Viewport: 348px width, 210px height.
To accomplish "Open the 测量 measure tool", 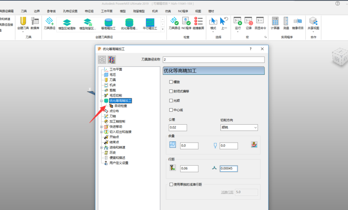I will point(286,21).
